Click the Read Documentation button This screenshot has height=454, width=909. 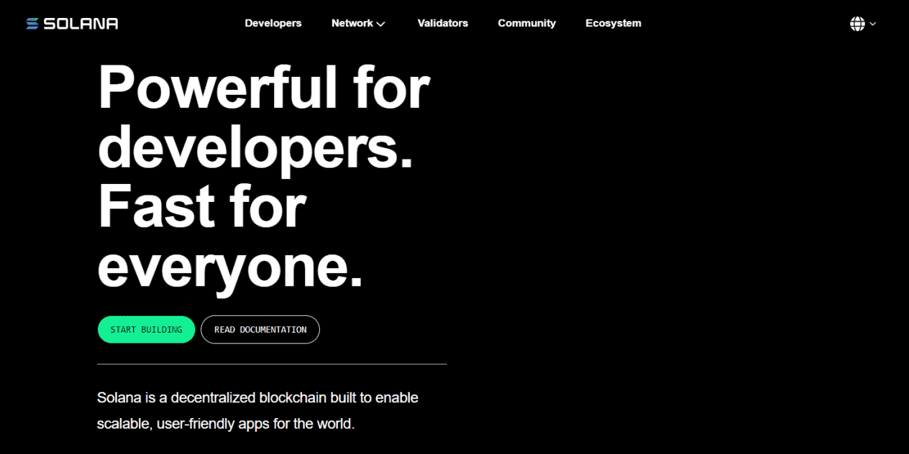pos(260,330)
